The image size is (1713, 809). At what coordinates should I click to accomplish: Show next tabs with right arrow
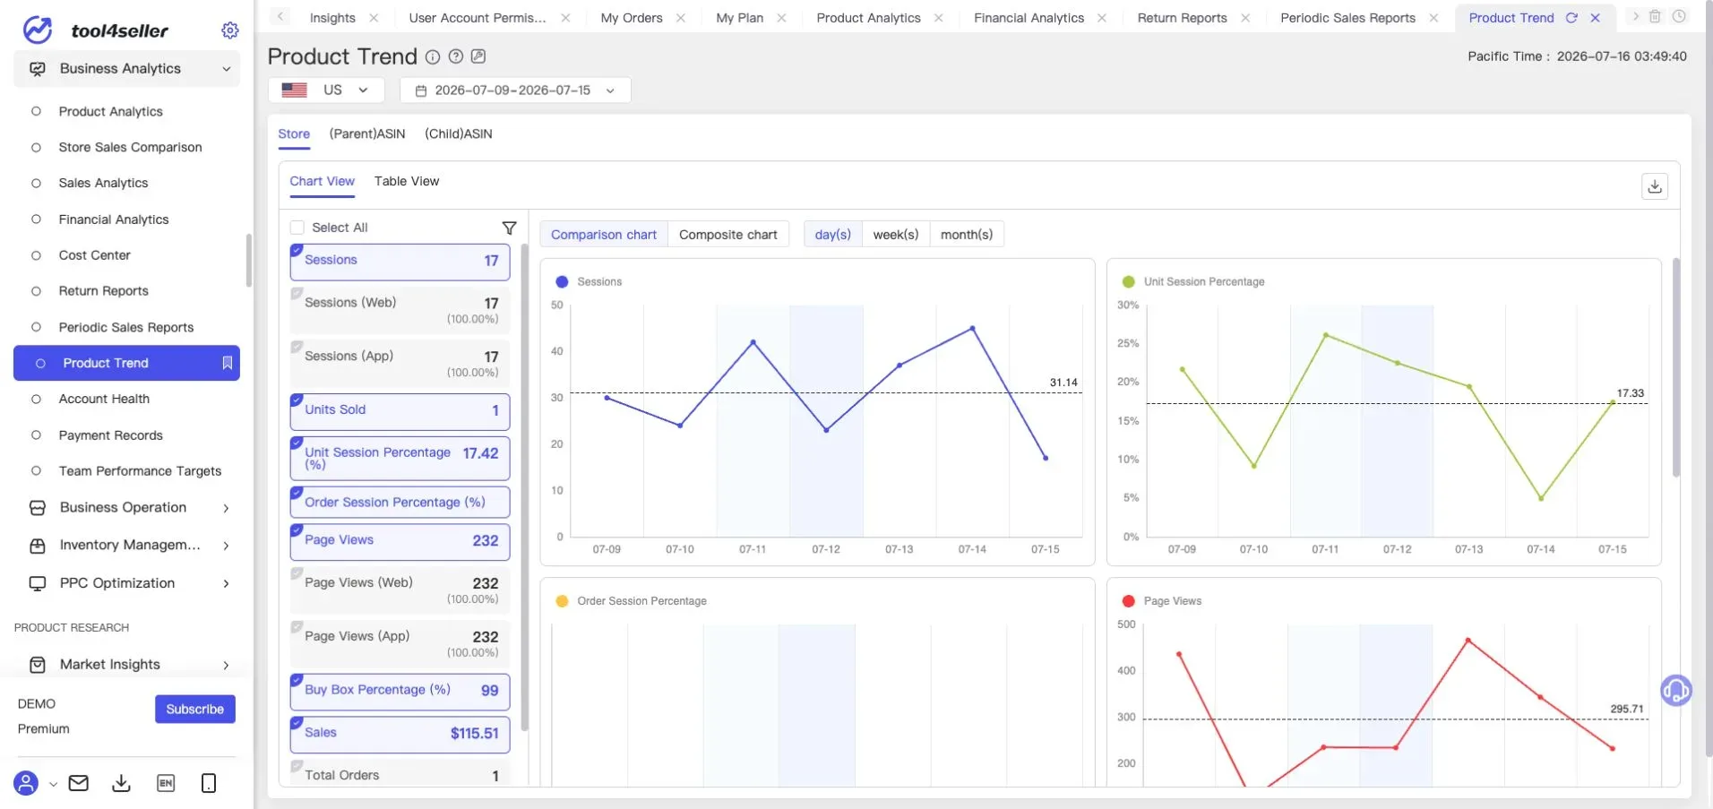(1635, 16)
